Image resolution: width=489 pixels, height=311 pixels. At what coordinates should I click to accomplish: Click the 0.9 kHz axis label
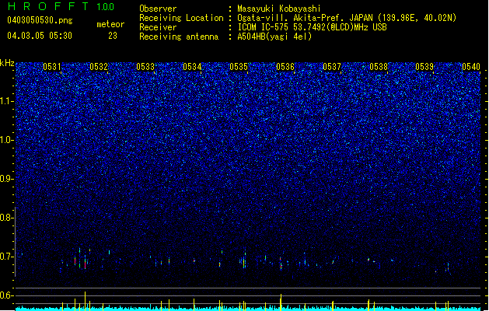point(6,179)
